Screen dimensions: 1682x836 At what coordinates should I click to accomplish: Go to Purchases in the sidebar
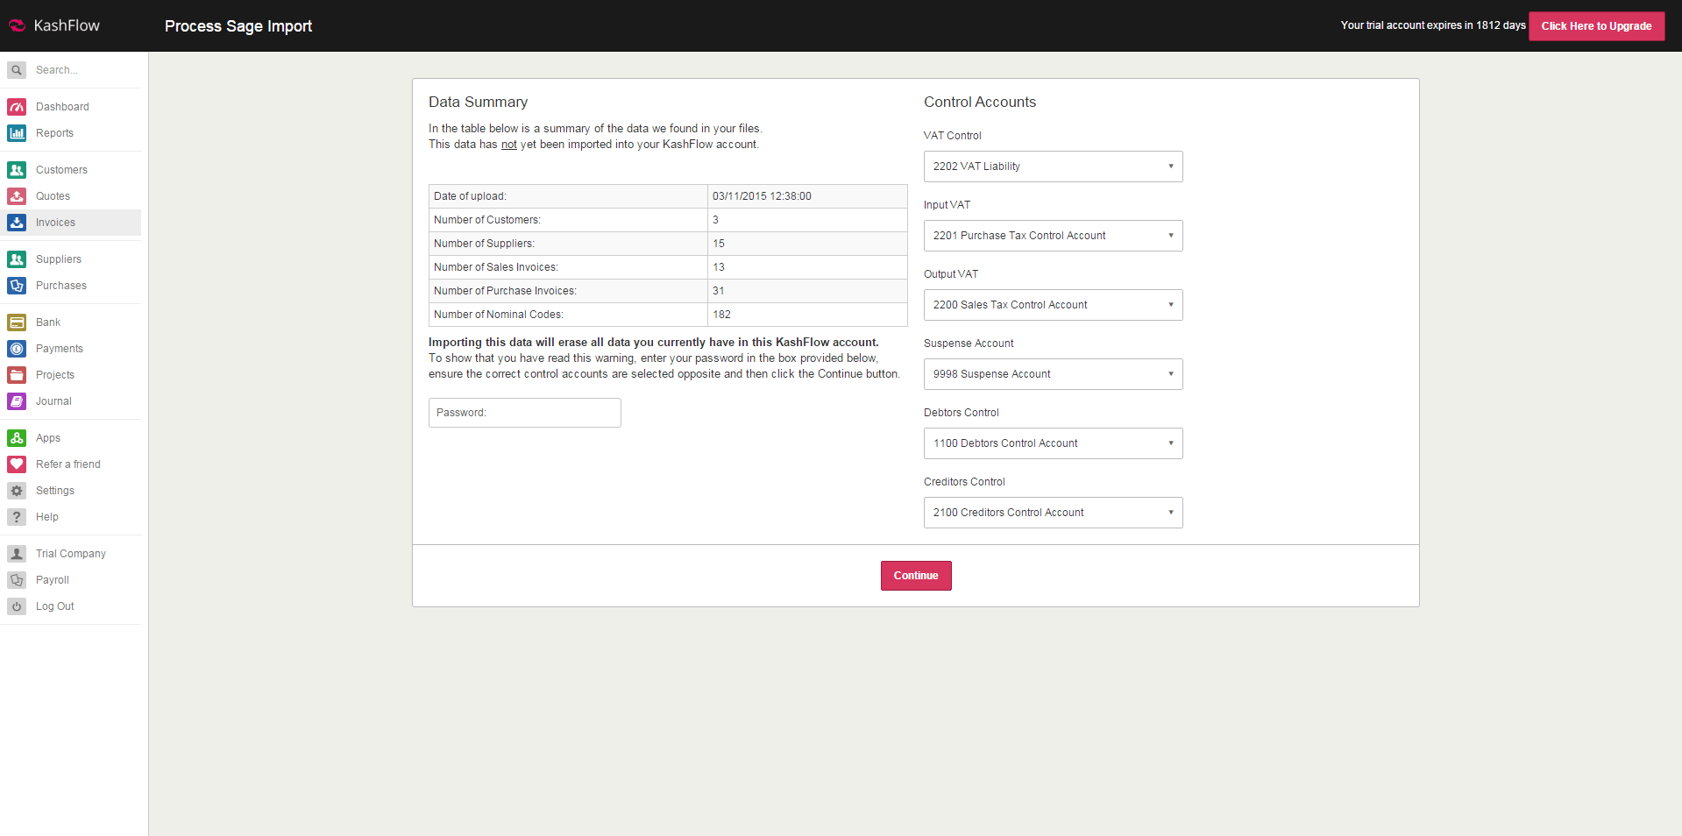coord(60,286)
